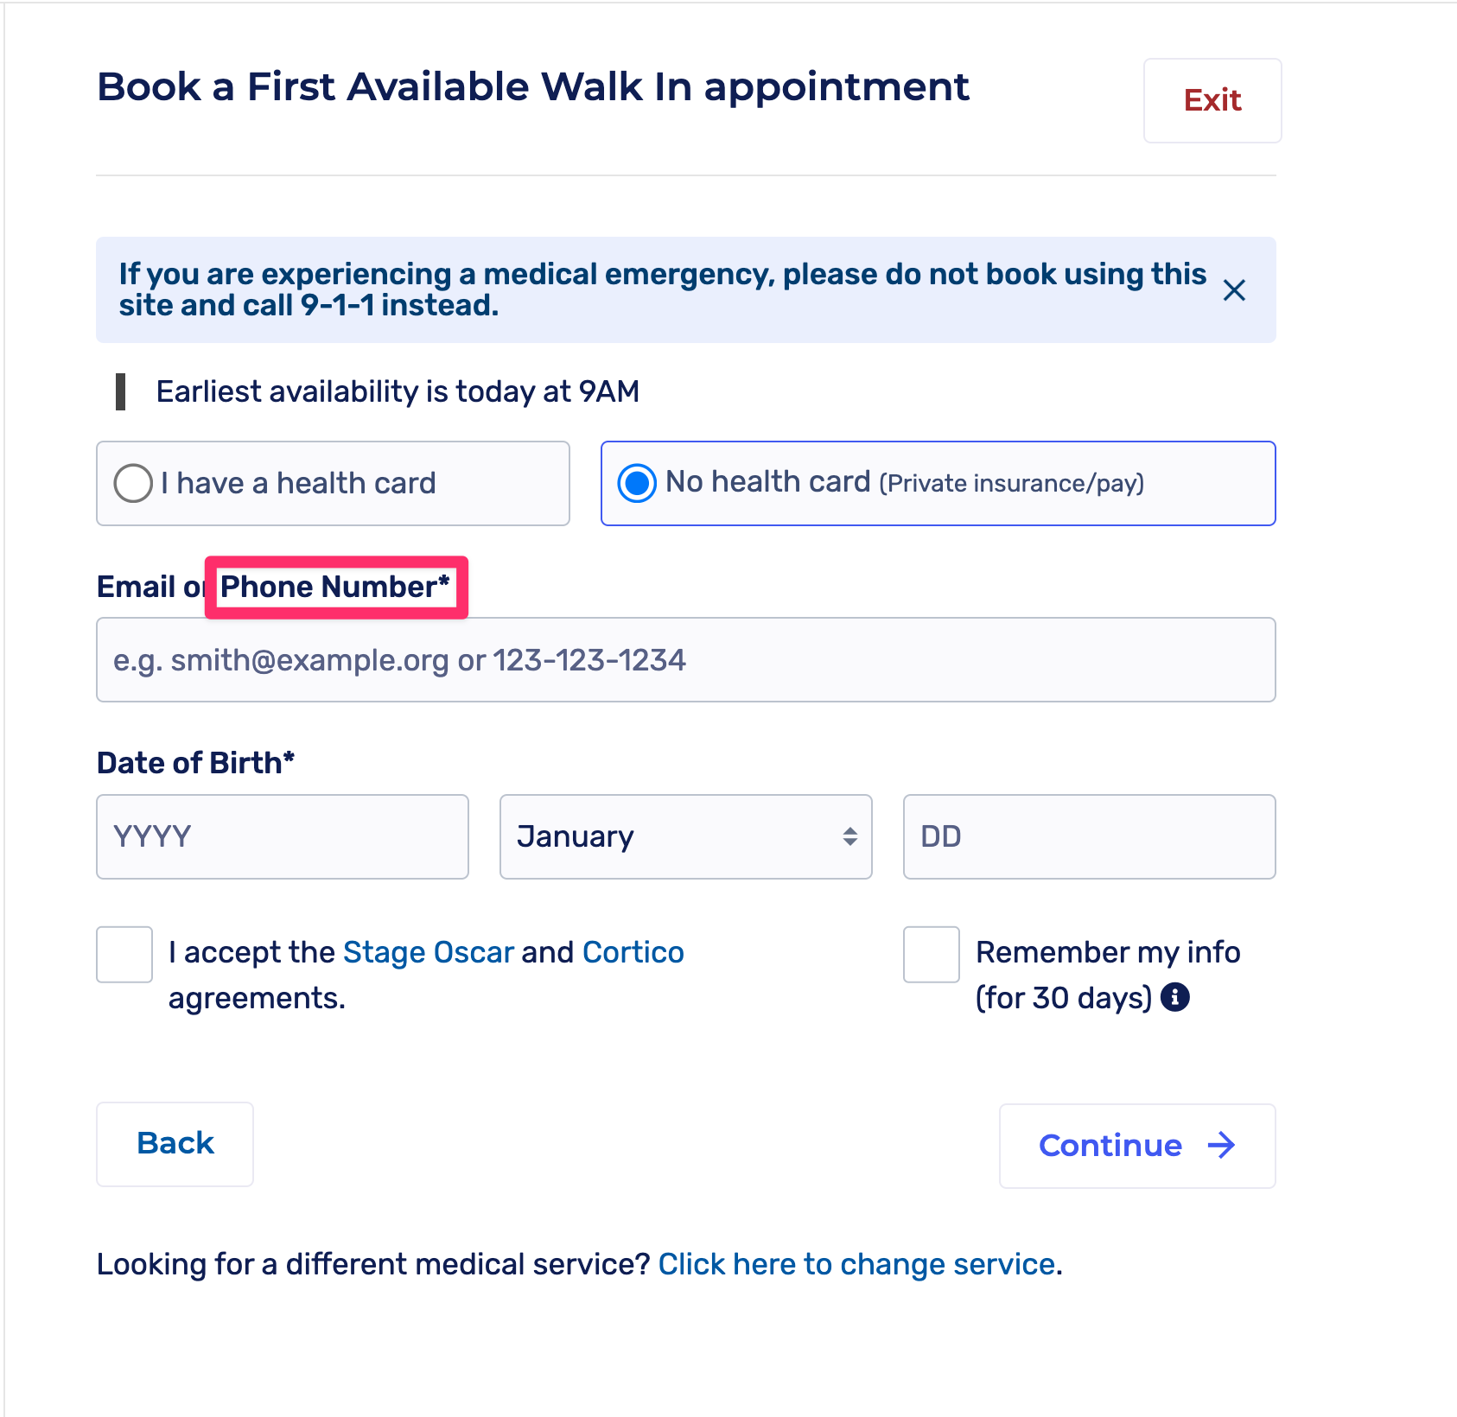This screenshot has width=1457, height=1417.
Task: Go back using the Back button
Action: (x=175, y=1143)
